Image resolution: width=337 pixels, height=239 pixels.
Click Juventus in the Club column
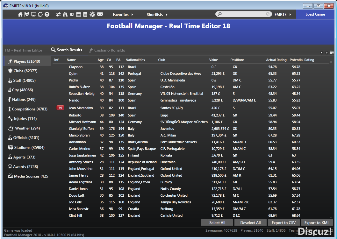point(167,129)
